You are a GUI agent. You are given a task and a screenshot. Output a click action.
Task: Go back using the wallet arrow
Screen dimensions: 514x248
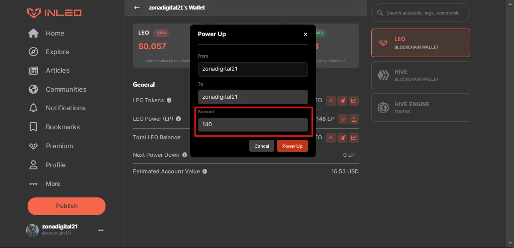pyautogui.click(x=137, y=8)
